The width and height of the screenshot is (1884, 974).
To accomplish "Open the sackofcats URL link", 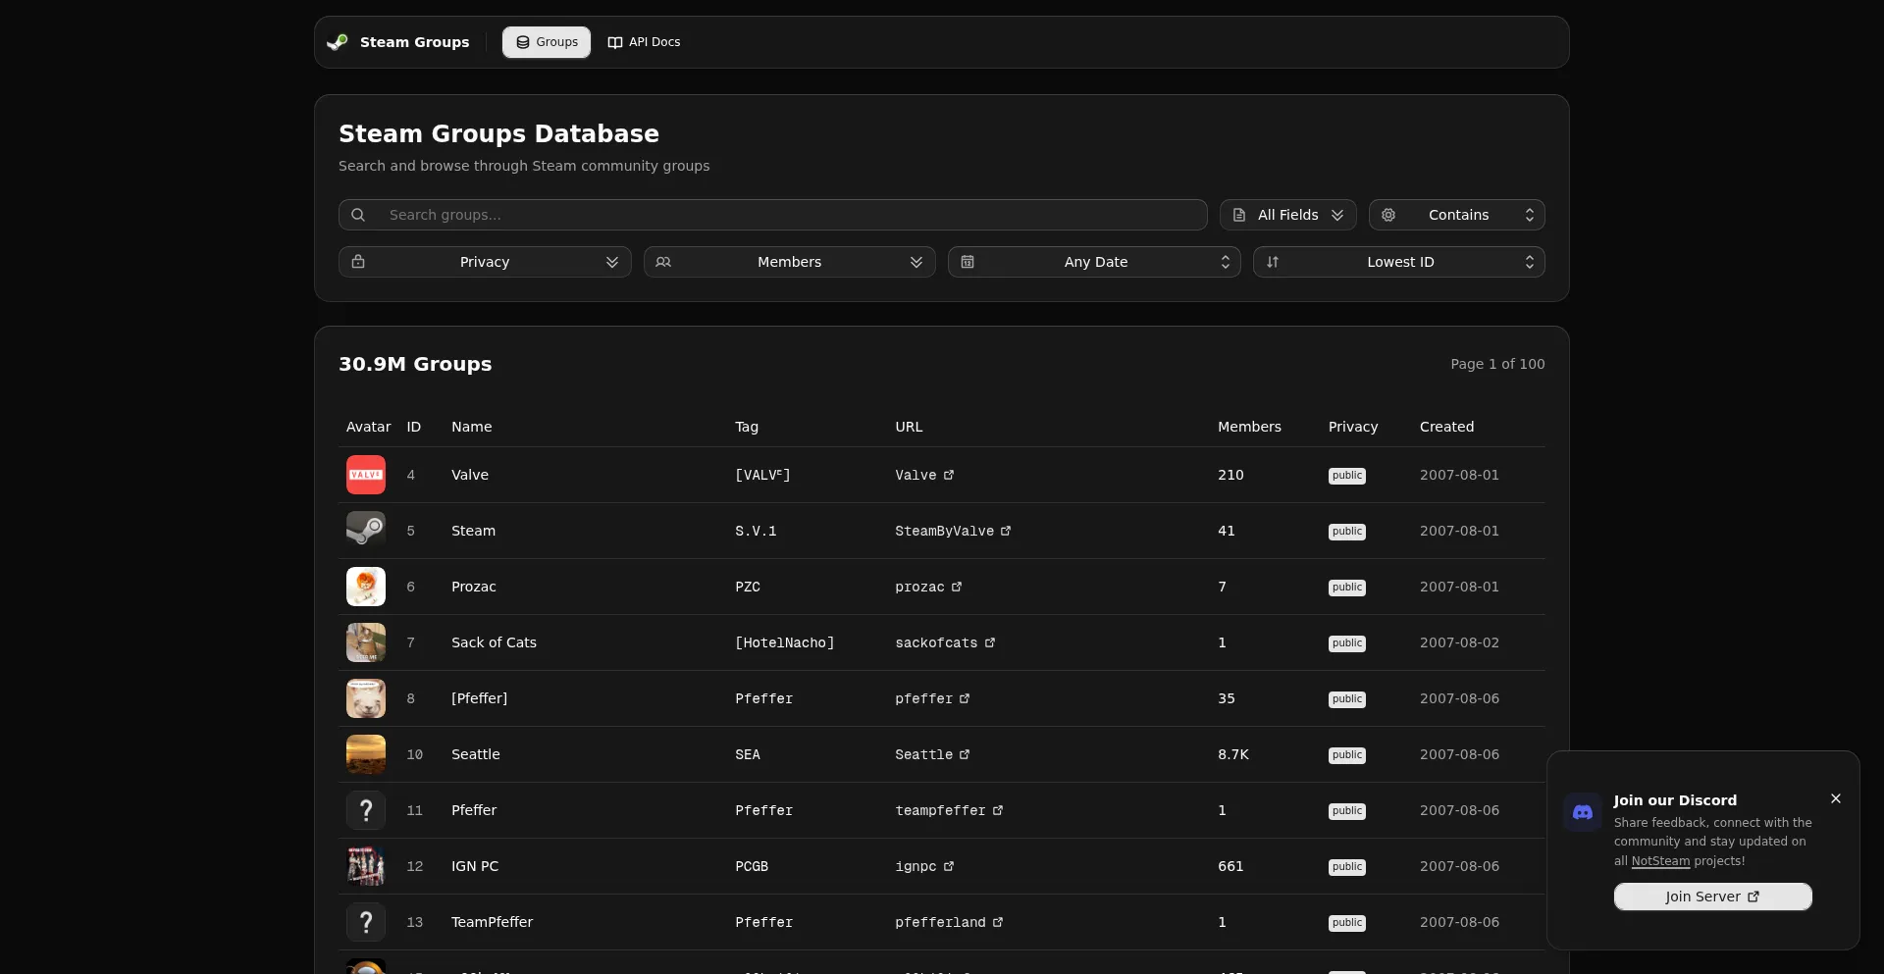I will 945,642.
